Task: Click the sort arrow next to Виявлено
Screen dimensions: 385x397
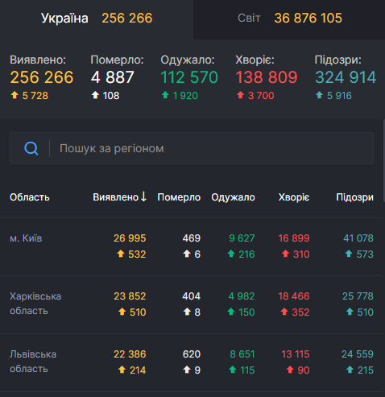Action: 143,196
